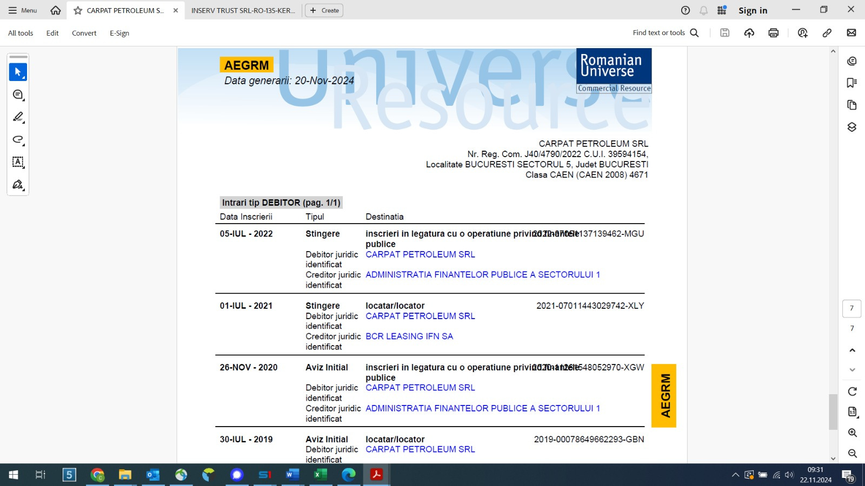Show hidden system tray icons

(735, 475)
